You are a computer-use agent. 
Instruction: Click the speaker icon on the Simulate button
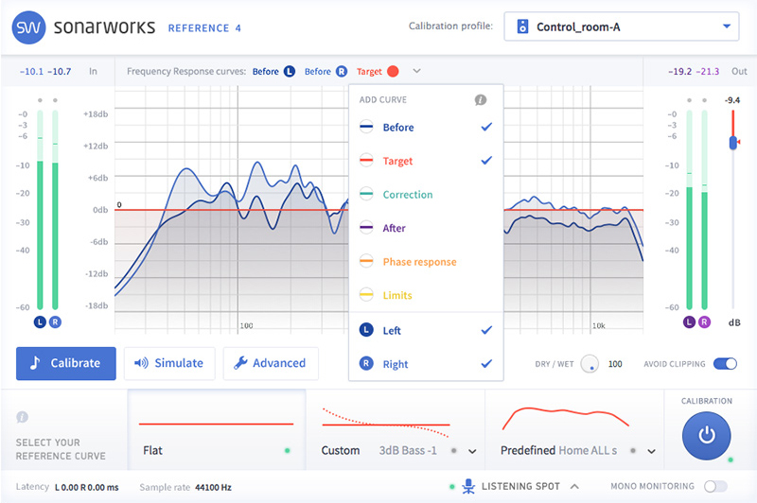[x=141, y=363]
